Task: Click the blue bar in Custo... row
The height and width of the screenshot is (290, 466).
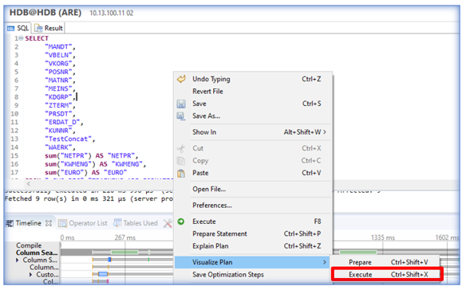Action: point(103,274)
